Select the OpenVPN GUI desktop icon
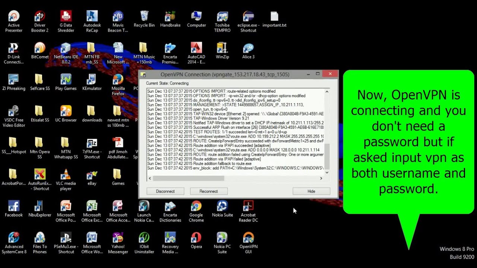477x268 pixels. (x=249, y=243)
